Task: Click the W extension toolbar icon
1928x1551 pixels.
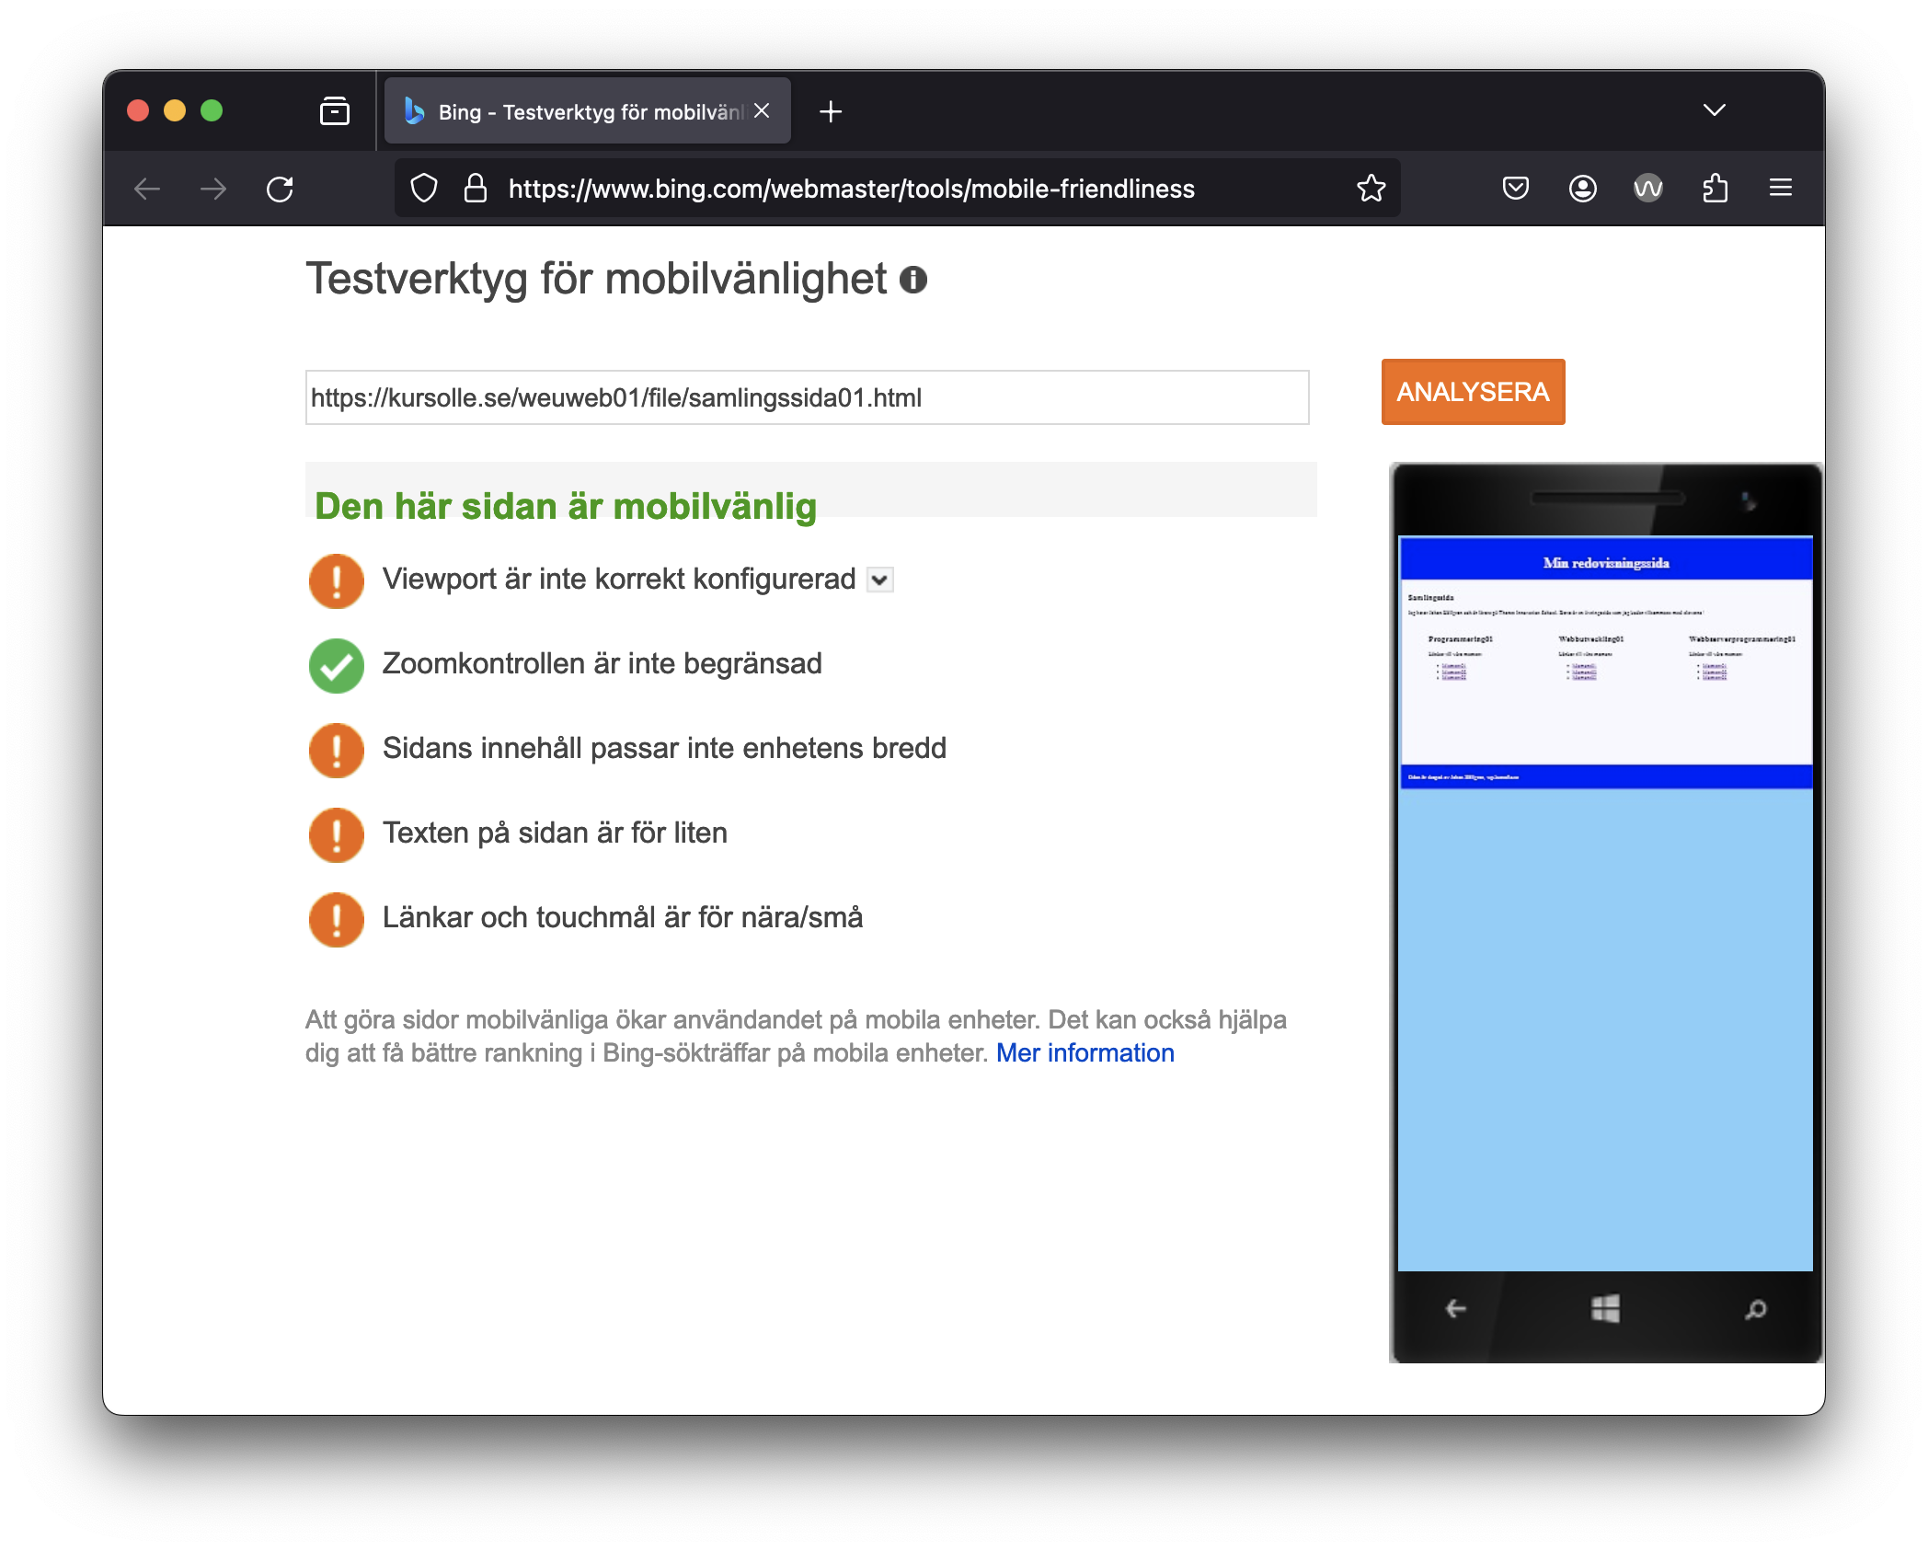Action: [x=1647, y=189]
